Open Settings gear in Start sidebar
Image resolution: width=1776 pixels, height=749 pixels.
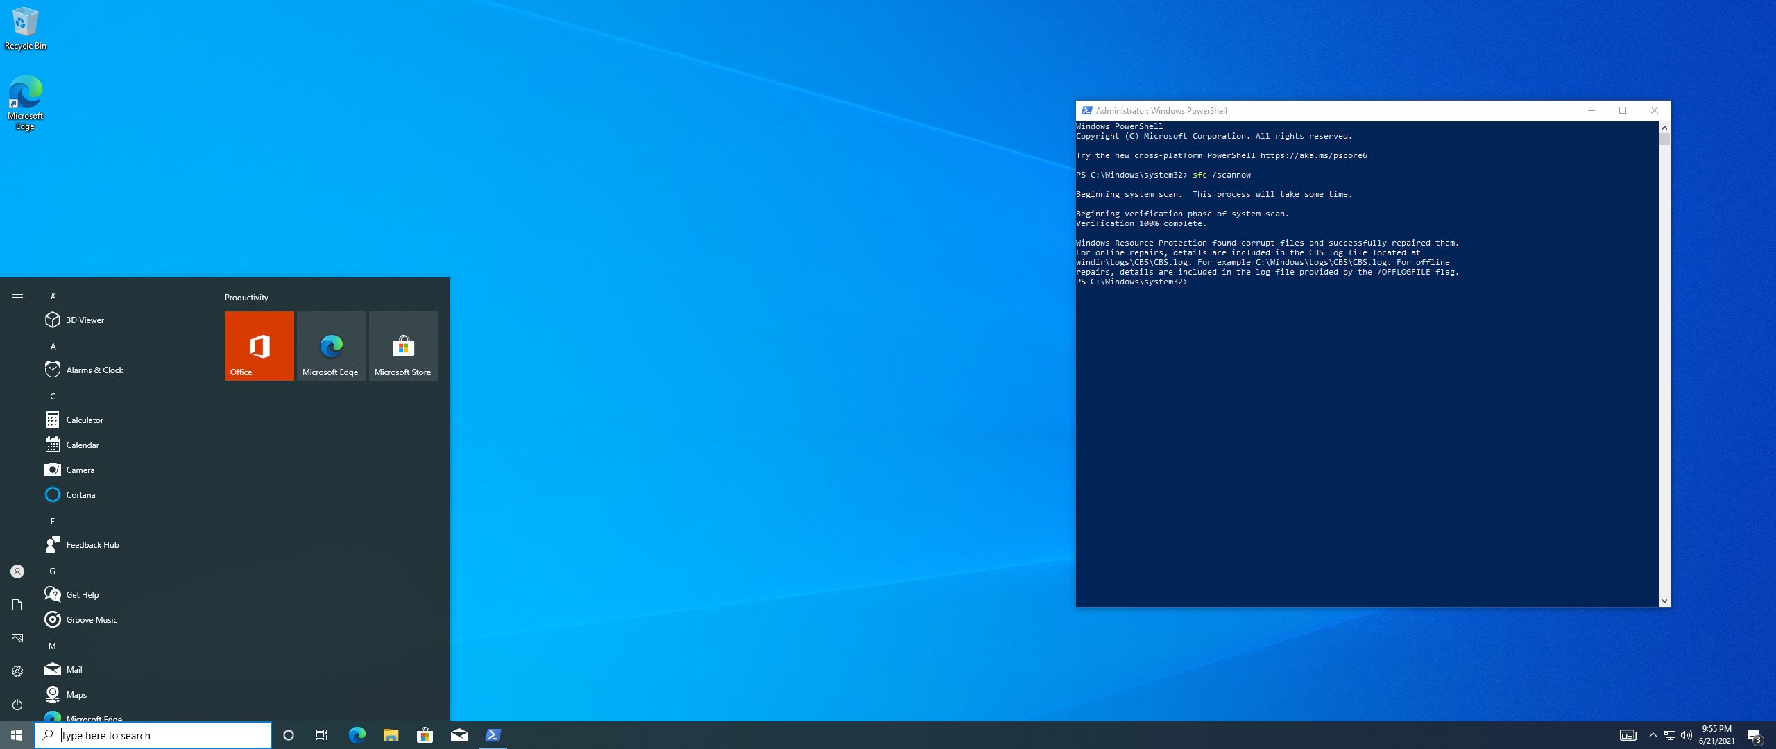click(x=17, y=671)
